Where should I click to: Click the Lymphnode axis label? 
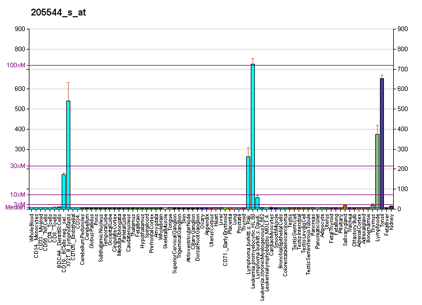tap(378, 227)
